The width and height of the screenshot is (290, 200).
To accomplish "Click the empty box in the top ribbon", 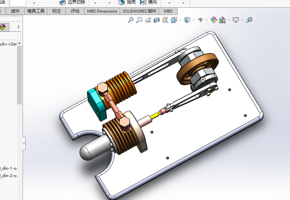I will click(18, 3).
